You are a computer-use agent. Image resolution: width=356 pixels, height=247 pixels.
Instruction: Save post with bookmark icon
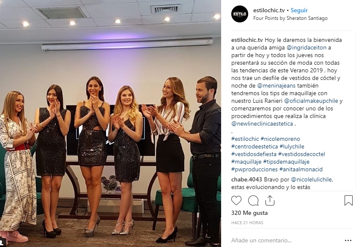click(348, 200)
